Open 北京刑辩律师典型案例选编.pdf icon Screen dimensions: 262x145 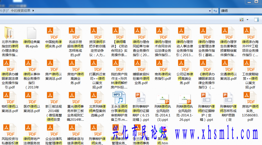(x=97, y=98)
